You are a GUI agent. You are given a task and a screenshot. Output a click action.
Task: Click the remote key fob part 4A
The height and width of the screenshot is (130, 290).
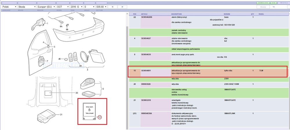pyautogui.click(x=73, y=56)
